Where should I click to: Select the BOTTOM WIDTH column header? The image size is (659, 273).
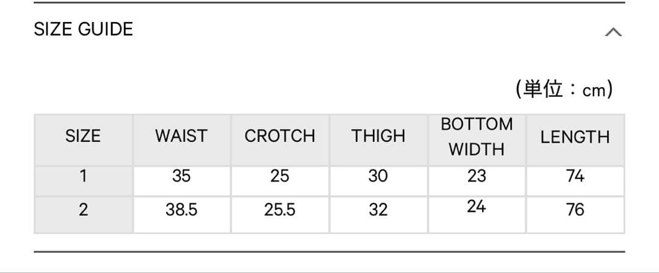tap(477, 136)
